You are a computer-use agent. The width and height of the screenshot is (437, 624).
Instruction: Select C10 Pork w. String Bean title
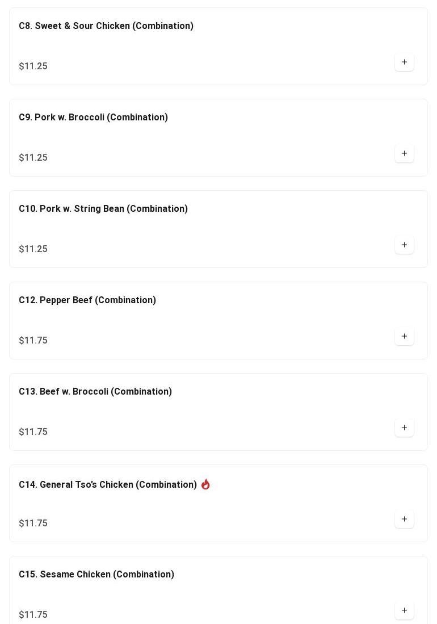coord(103,209)
